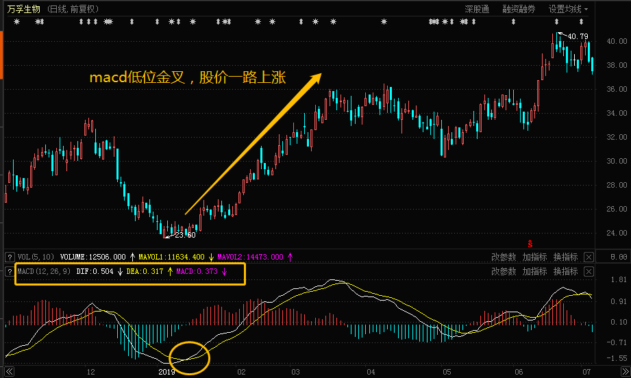Click the MAVOL1:11634.400 value

click(x=171, y=257)
